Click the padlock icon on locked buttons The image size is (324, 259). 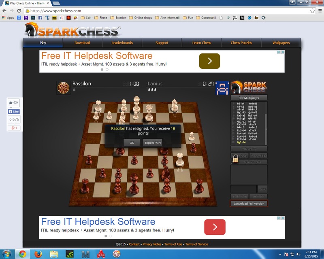[235, 159]
